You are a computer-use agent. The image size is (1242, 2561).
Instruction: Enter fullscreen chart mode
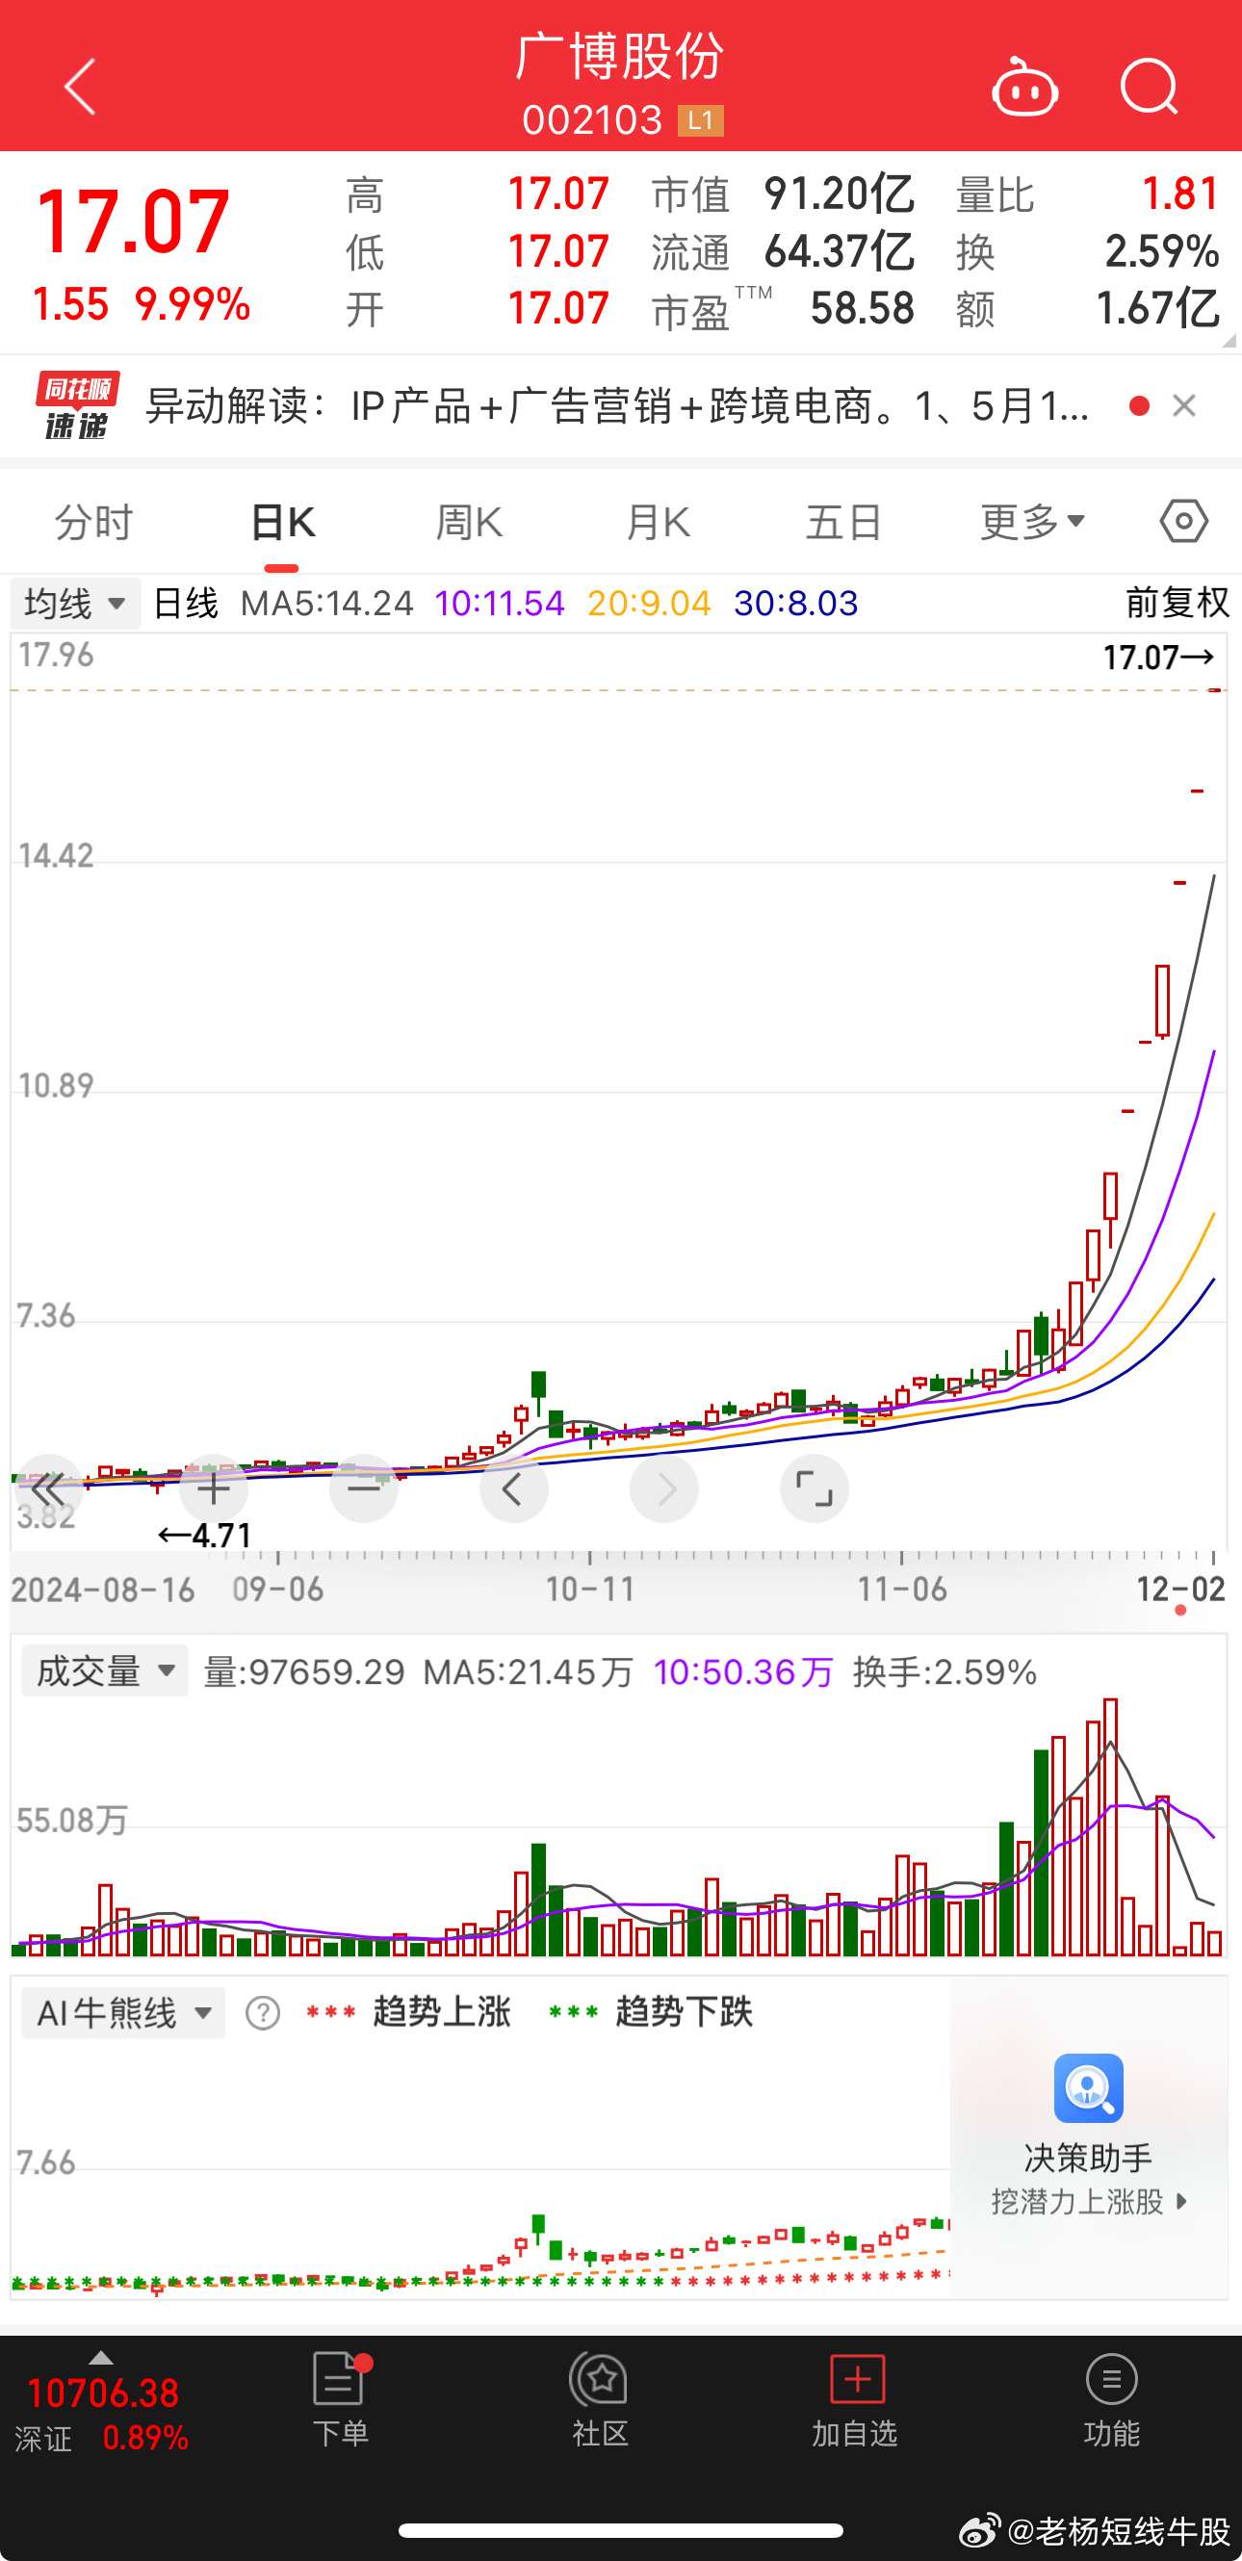click(x=815, y=1488)
